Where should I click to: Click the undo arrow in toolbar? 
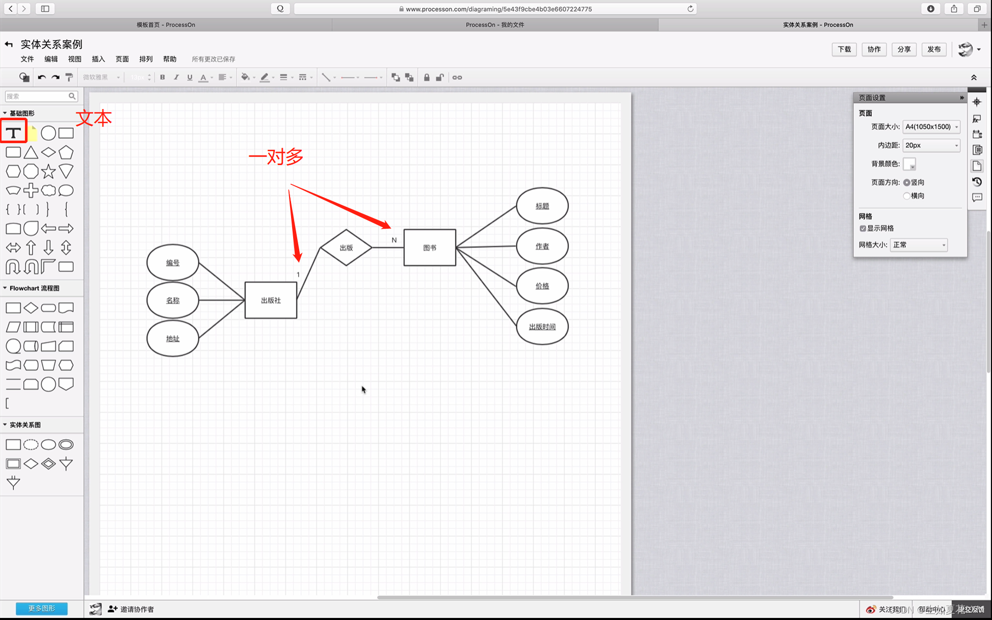41,77
